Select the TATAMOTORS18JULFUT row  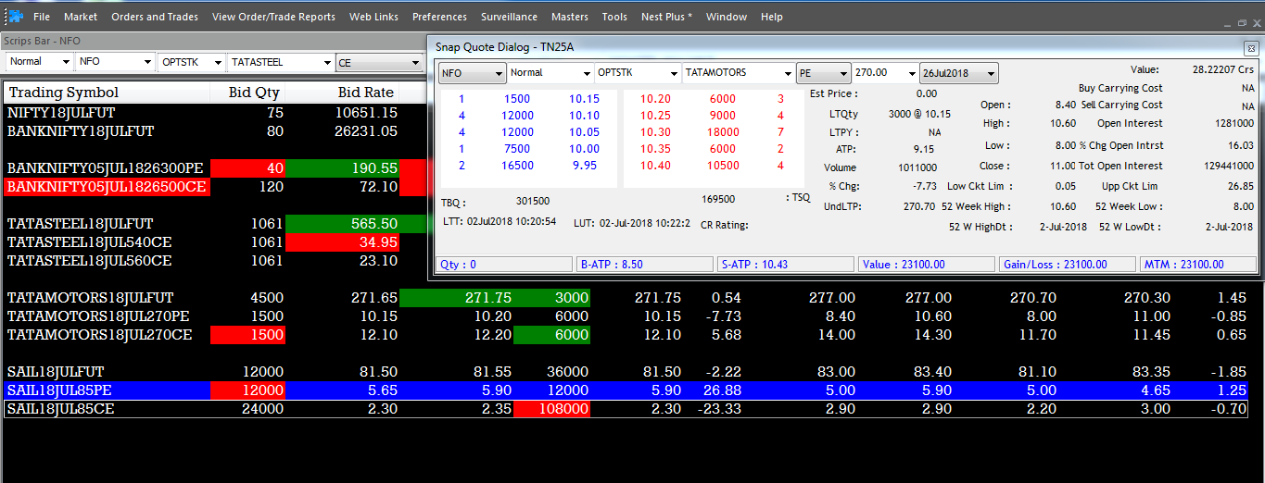tap(626, 298)
